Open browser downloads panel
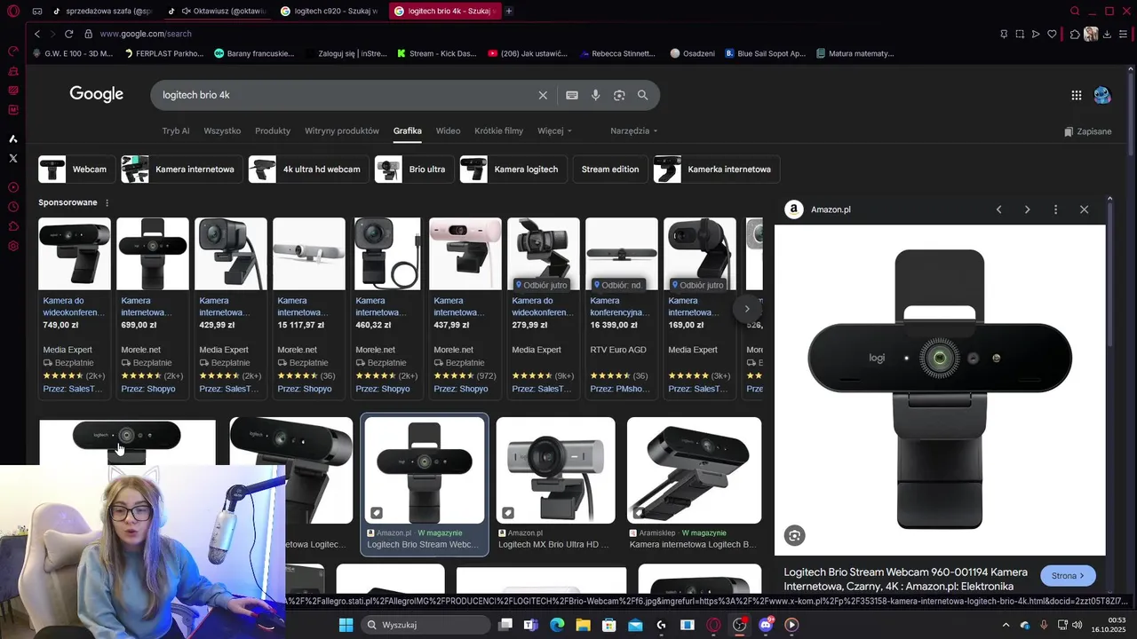 coord(1107,34)
